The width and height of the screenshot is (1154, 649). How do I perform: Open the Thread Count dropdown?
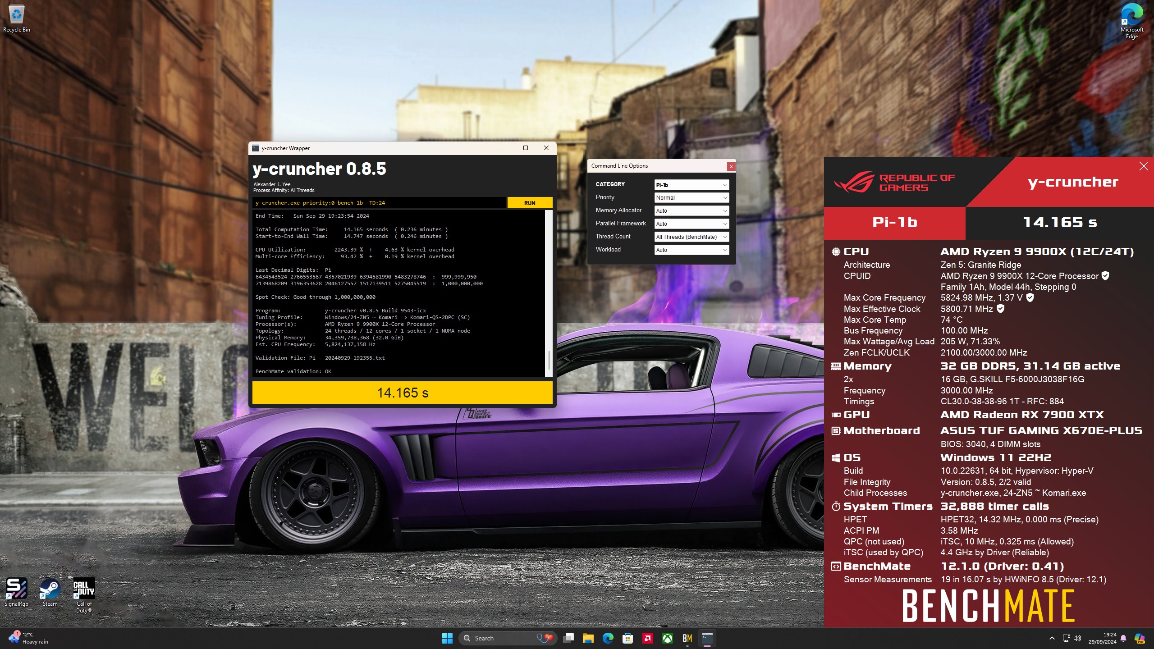[691, 237]
